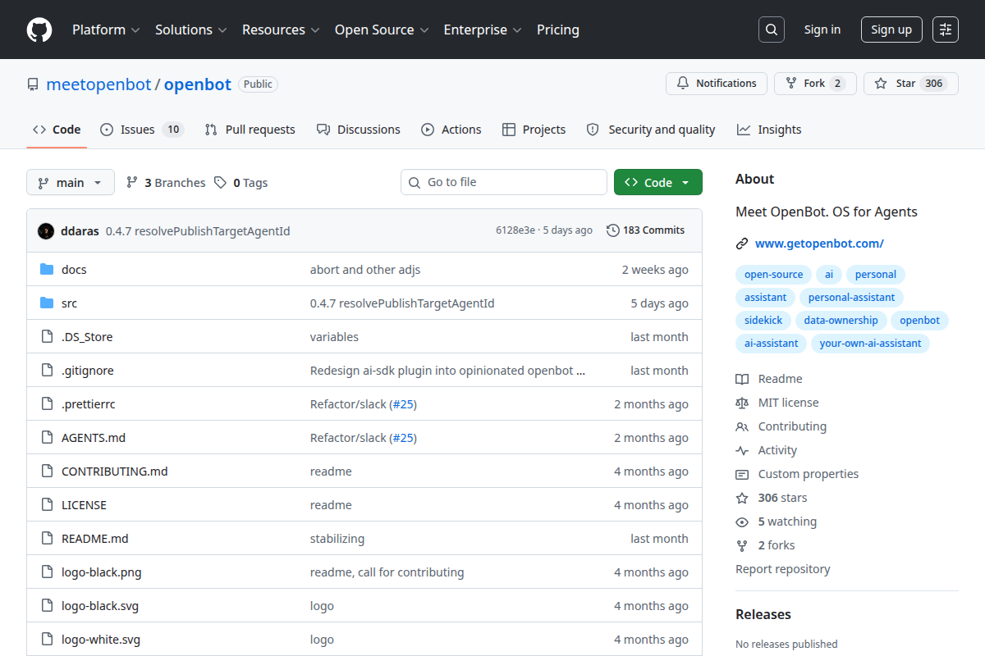This screenshot has height=656, width=985.
Task: Click the Readme book icon
Action: tap(742, 379)
